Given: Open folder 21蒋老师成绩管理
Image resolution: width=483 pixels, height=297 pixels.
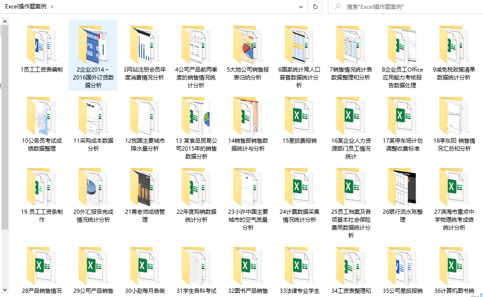Looking at the screenshot, I should [x=145, y=195].
